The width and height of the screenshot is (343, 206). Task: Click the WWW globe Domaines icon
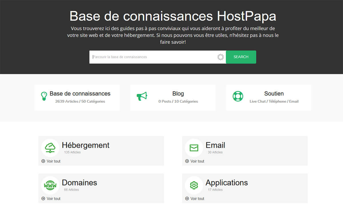point(50,185)
